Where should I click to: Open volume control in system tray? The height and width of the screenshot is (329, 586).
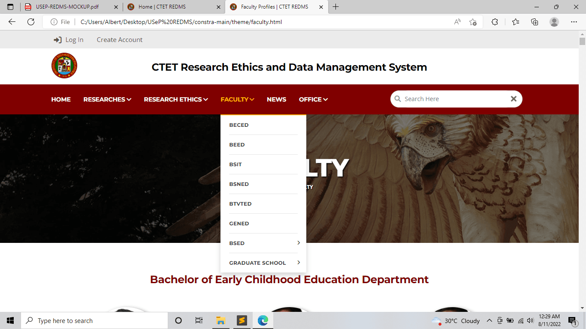[530, 320]
